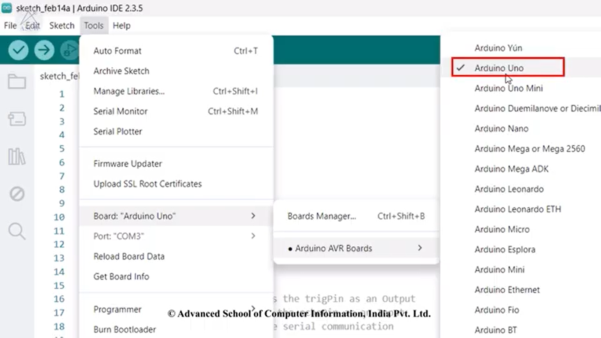
Task: Expand the Board: "Arduino Uno" submenu
Action: click(x=176, y=216)
